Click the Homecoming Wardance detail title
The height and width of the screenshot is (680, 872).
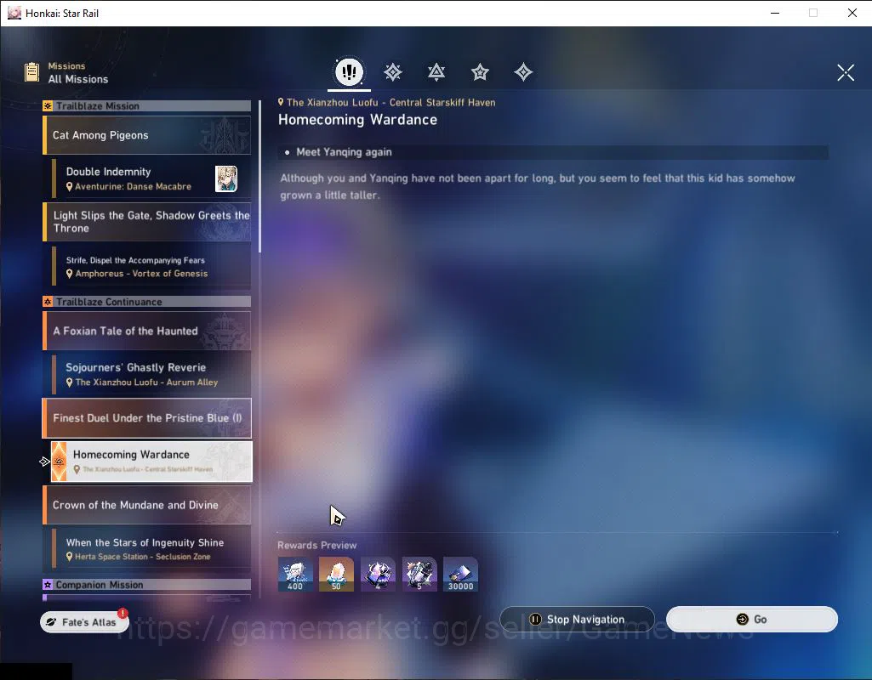(x=357, y=120)
